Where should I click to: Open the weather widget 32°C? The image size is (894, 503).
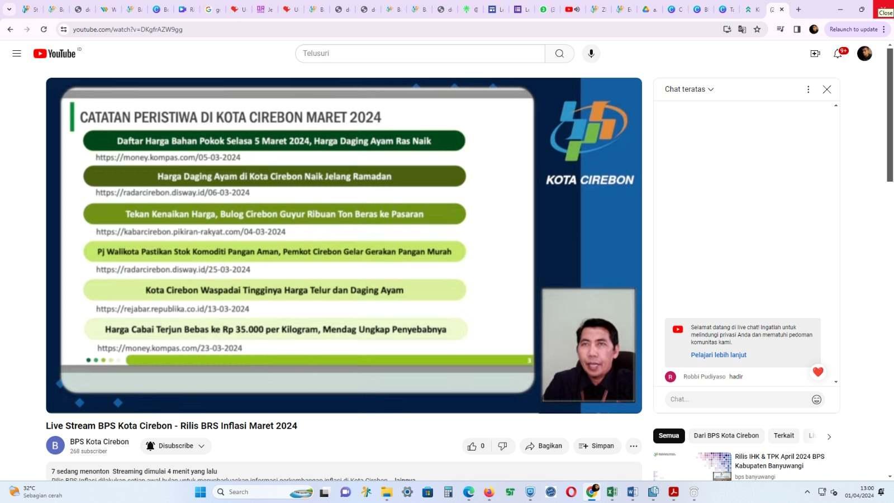(36, 492)
